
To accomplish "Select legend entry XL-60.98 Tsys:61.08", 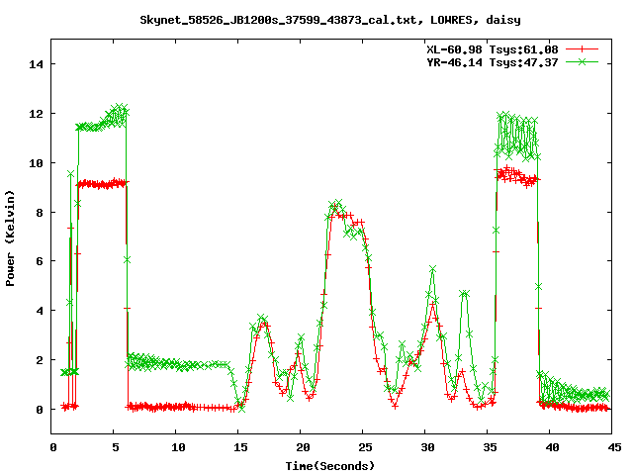I will [493, 49].
